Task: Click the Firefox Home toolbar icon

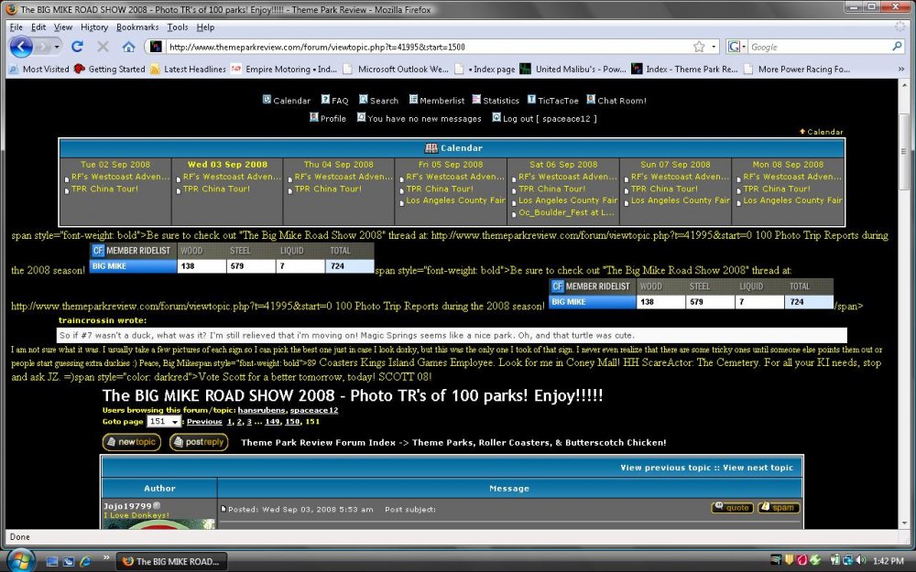Action: pyautogui.click(x=126, y=47)
